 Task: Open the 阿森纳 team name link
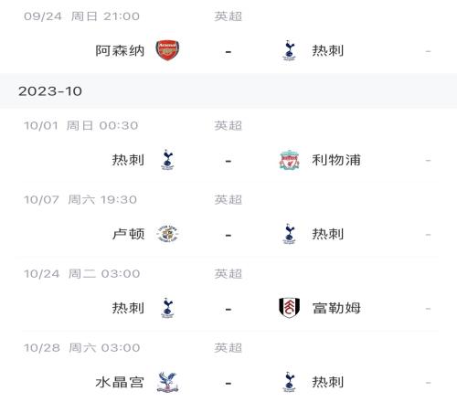[x=120, y=50]
